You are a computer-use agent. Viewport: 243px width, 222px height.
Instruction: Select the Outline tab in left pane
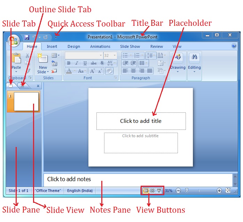tap(23, 86)
